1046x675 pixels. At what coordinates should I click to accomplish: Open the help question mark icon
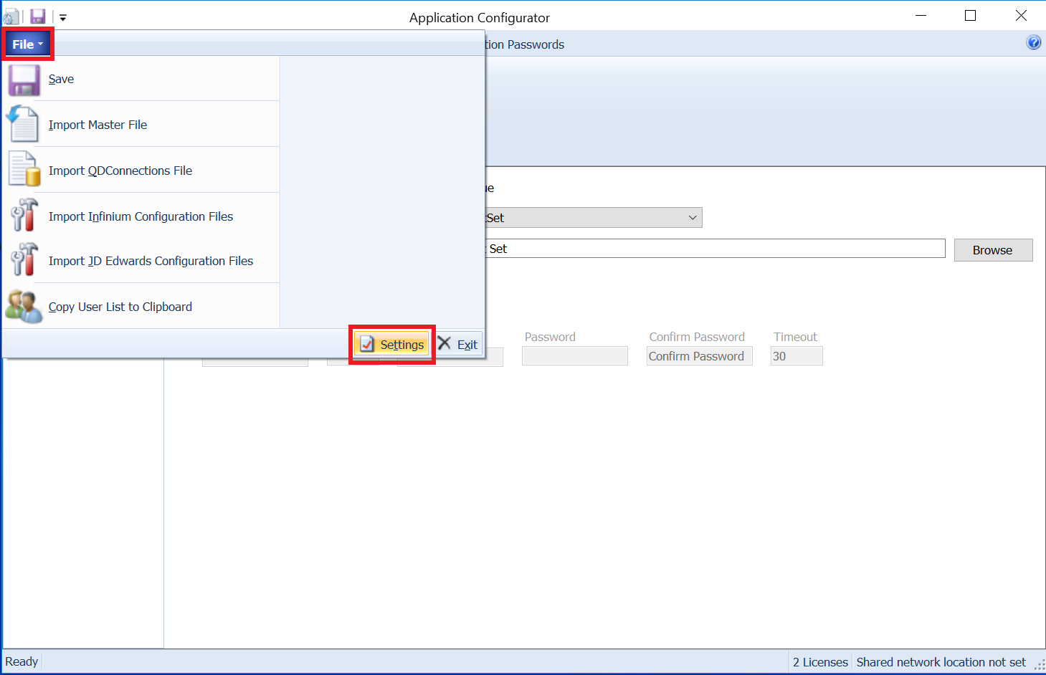tap(1034, 42)
